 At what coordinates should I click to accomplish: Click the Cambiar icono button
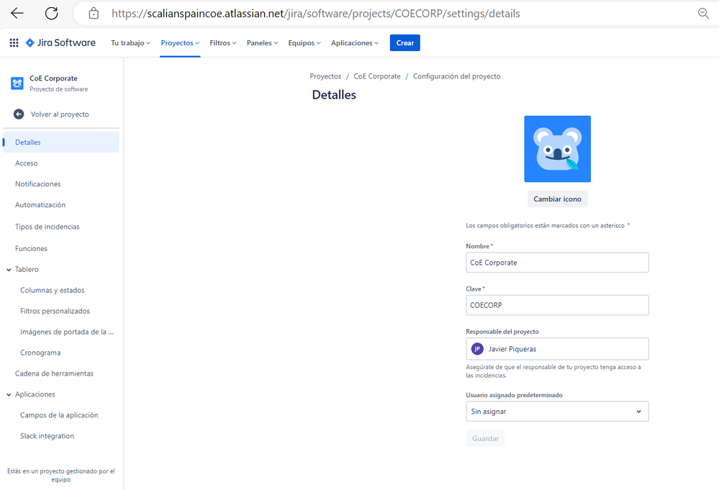pyautogui.click(x=557, y=199)
